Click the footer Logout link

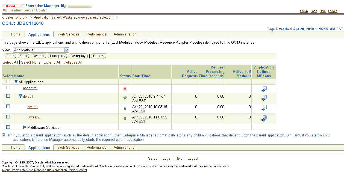(x=193, y=158)
